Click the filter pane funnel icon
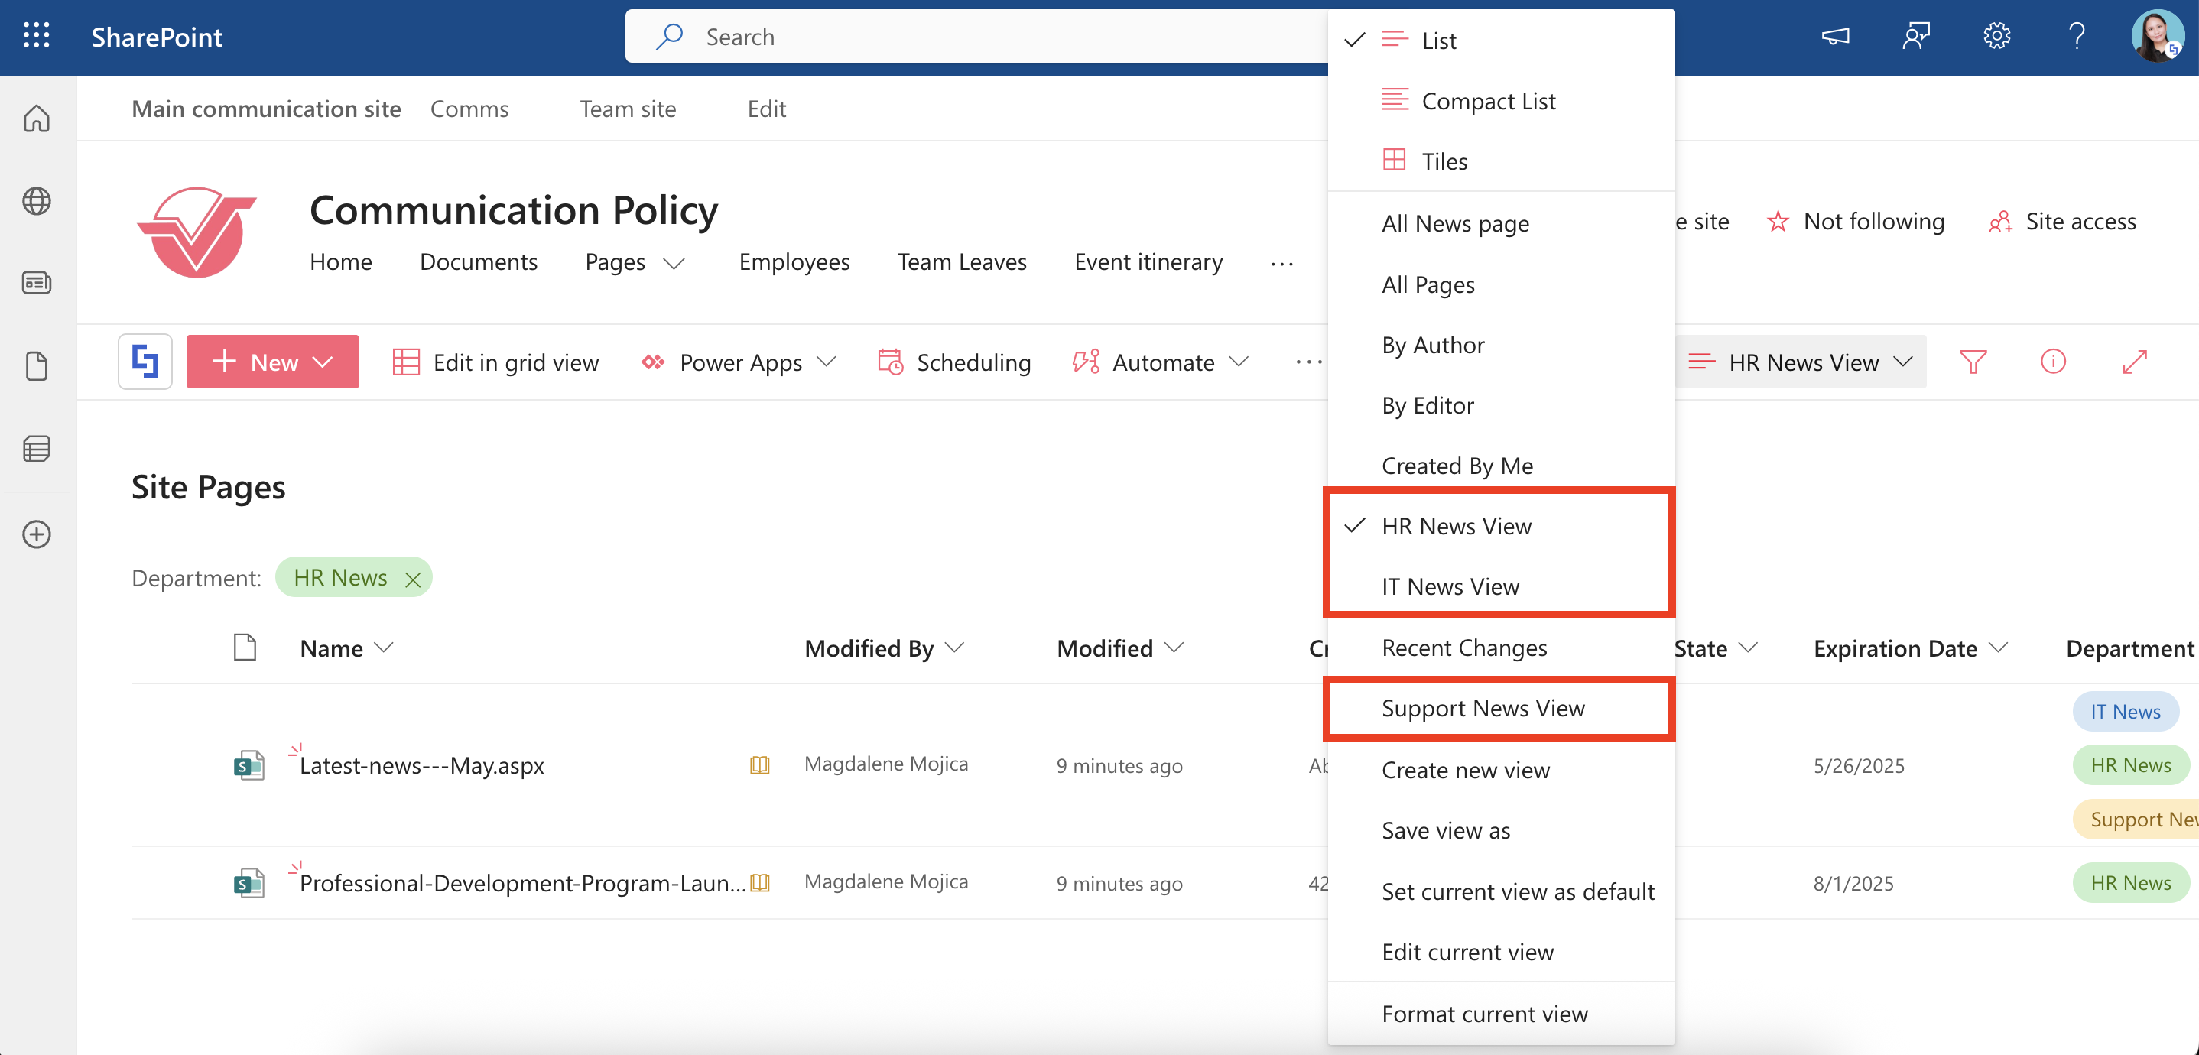The height and width of the screenshot is (1055, 2199). pos(1972,362)
